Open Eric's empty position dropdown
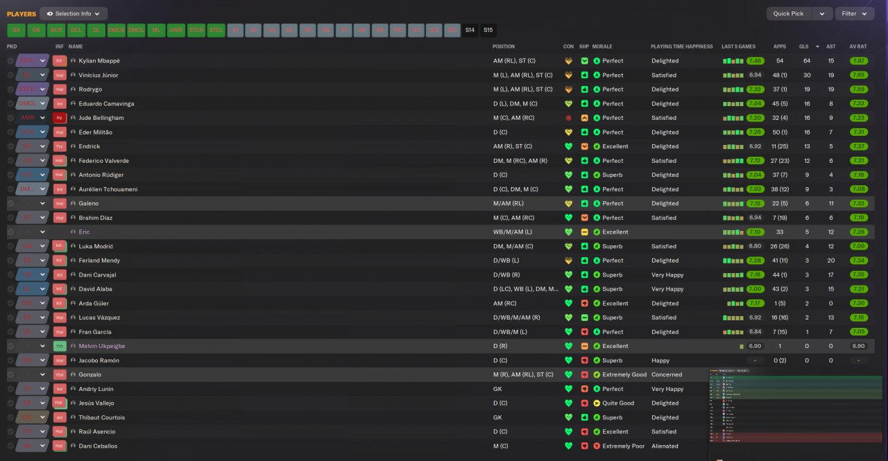Screen dimensions: 888x461 33,232
